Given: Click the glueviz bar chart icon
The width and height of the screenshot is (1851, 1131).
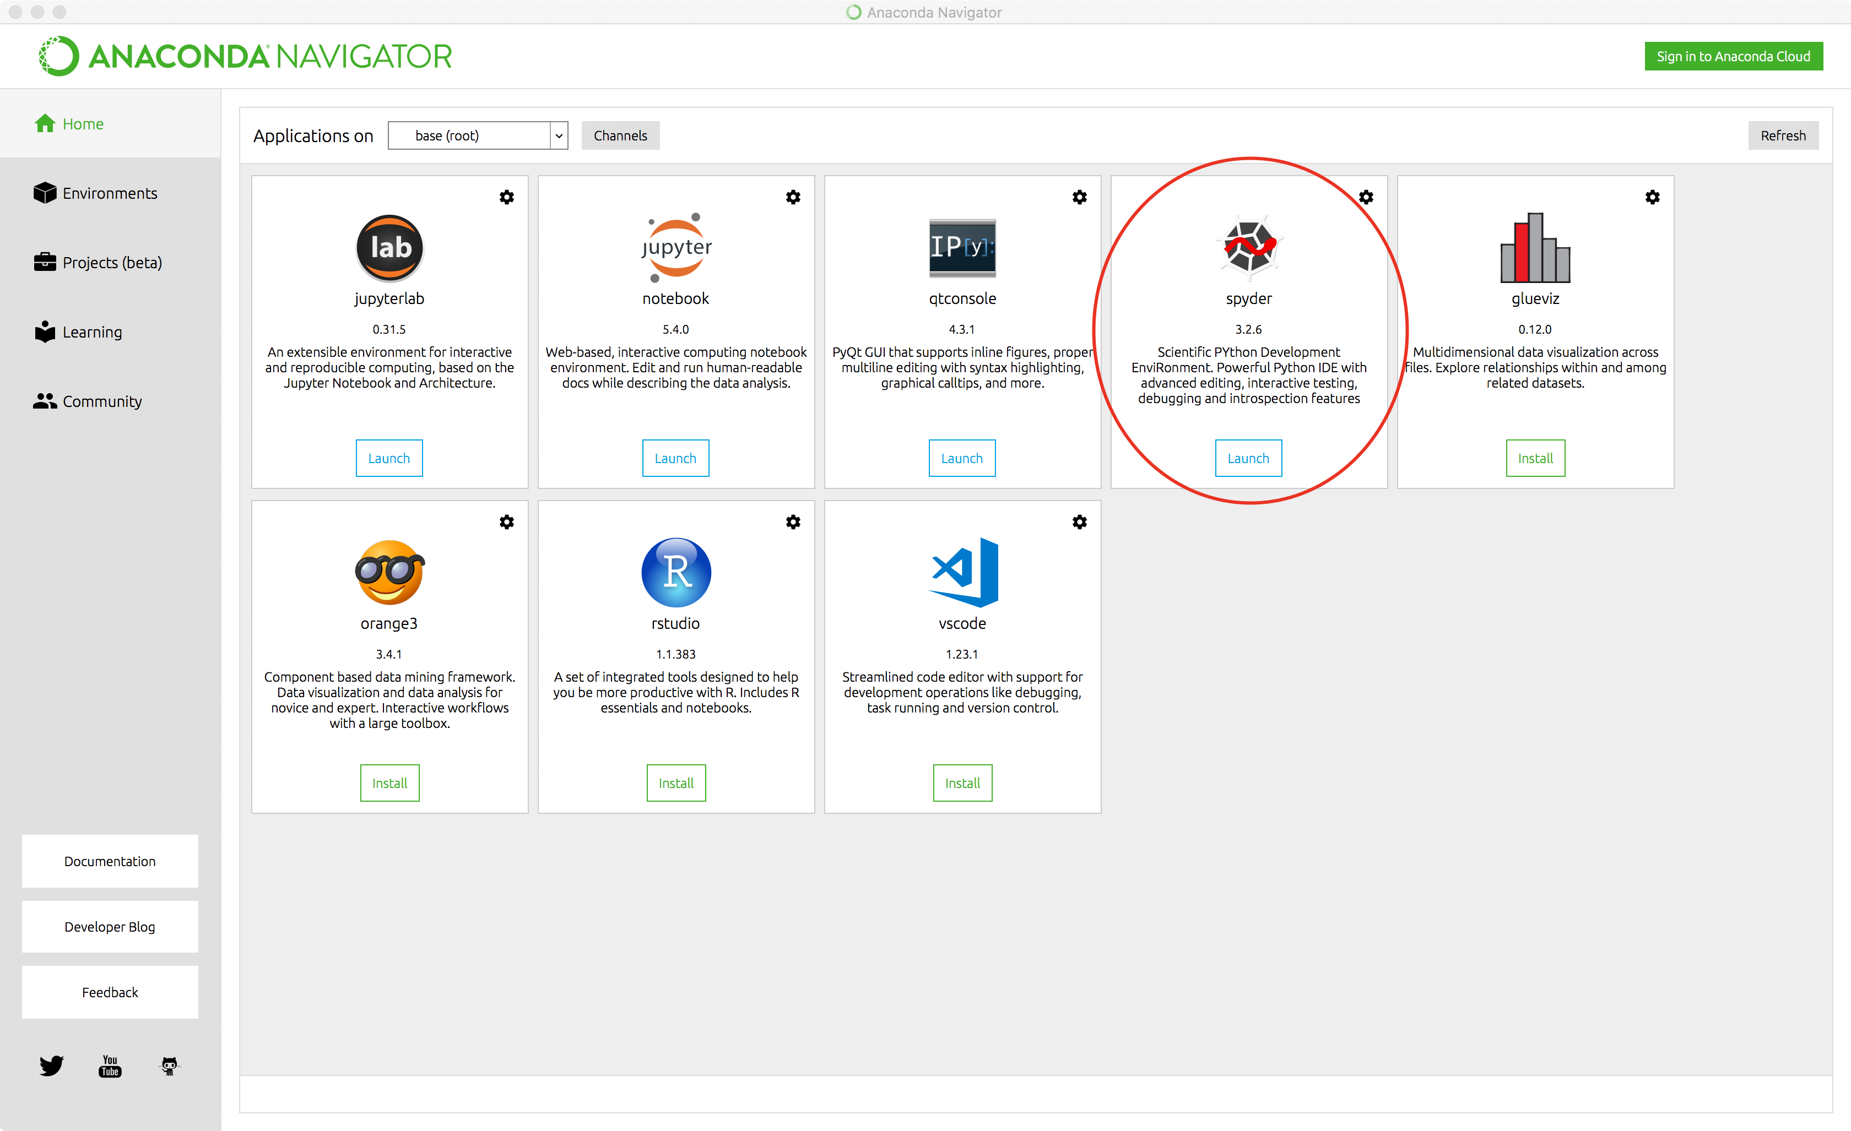Looking at the screenshot, I should click(1535, 248).
